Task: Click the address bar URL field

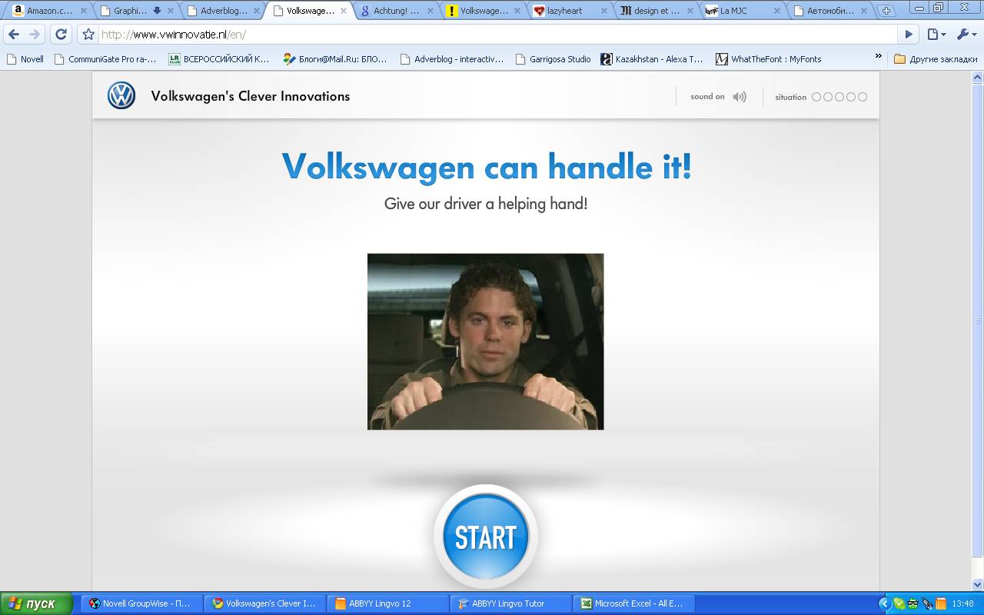Action: 492,35
